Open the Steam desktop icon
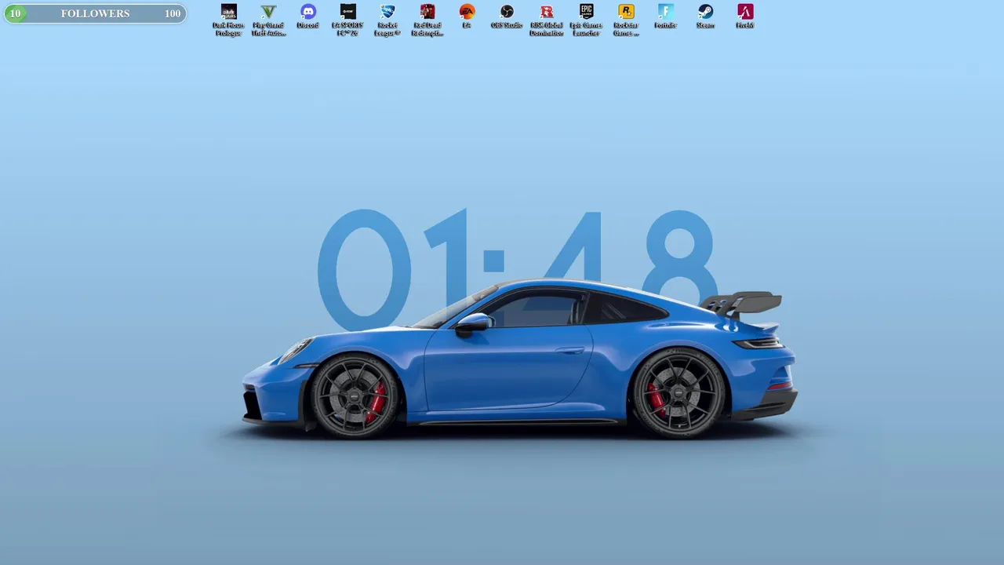 [705, 16]
